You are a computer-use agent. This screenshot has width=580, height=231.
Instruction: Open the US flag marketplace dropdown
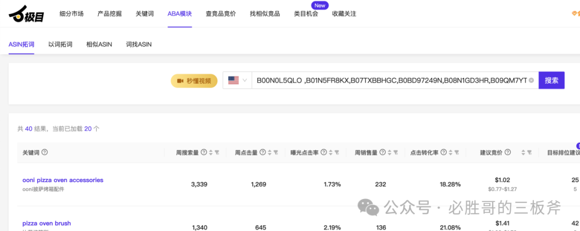pyautogui.click(x=237, y=81)
